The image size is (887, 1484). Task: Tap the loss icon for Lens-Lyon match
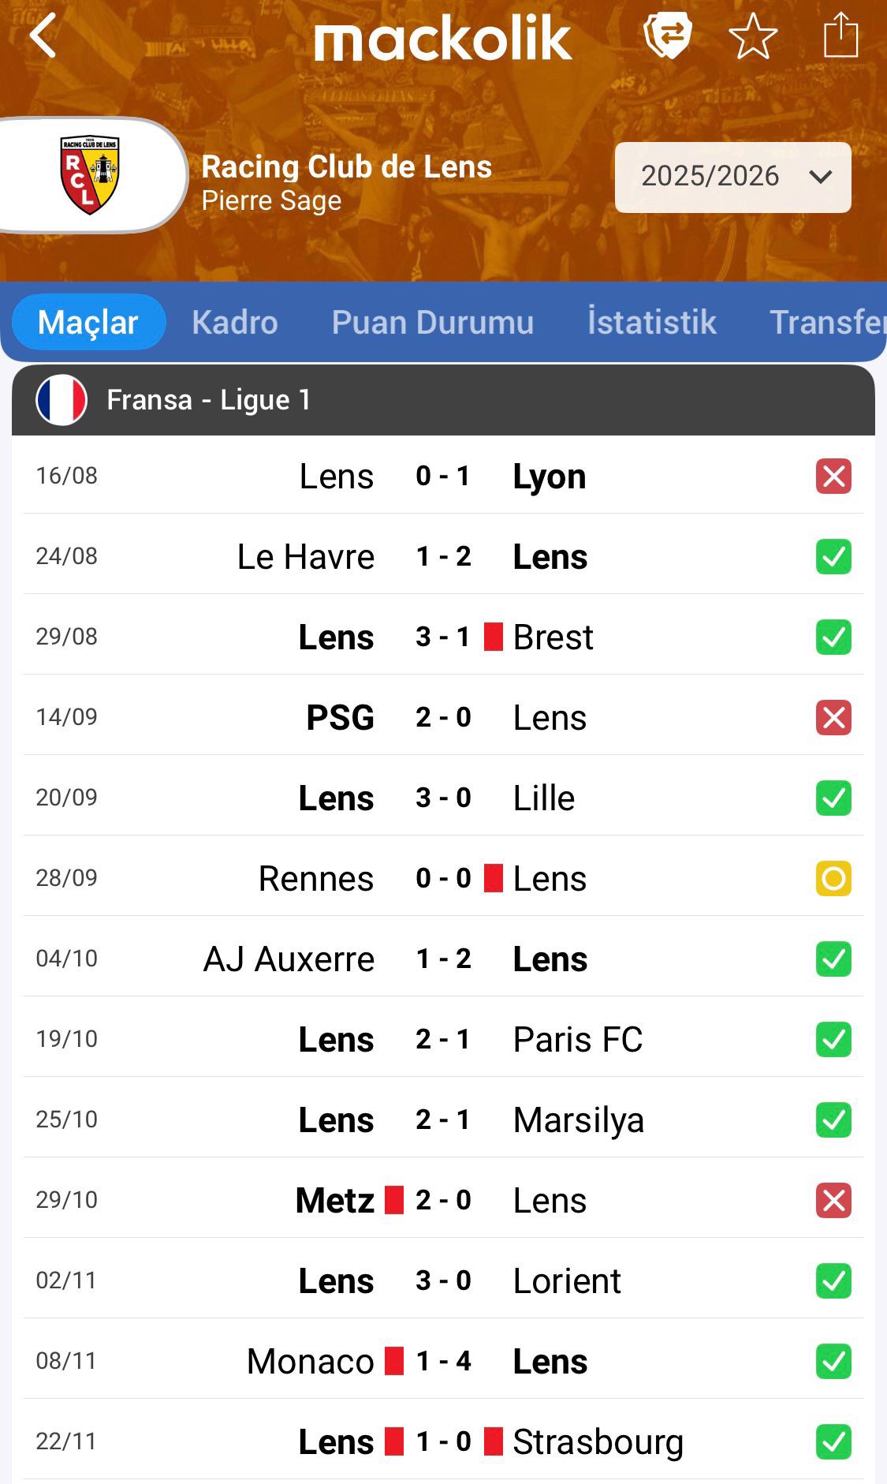(x=833, y=477)
